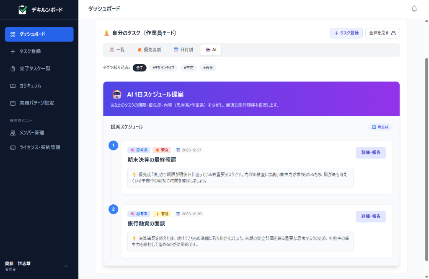The width and height of the screenshot is (429, 279).
Task: Enable the #デザインライフ tag filter
Action: tap(163, 68)
